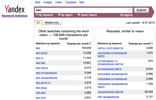Click the 1,070 value in the right table

point(149,53)
